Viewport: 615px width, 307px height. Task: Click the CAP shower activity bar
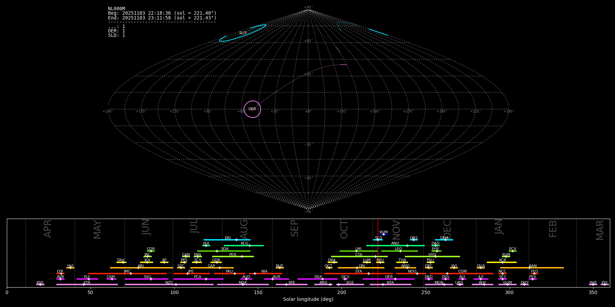tap(212, 268)
